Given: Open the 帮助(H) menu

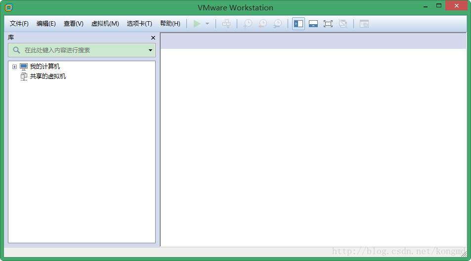Looking at the screenshot, I should (170, 23).
